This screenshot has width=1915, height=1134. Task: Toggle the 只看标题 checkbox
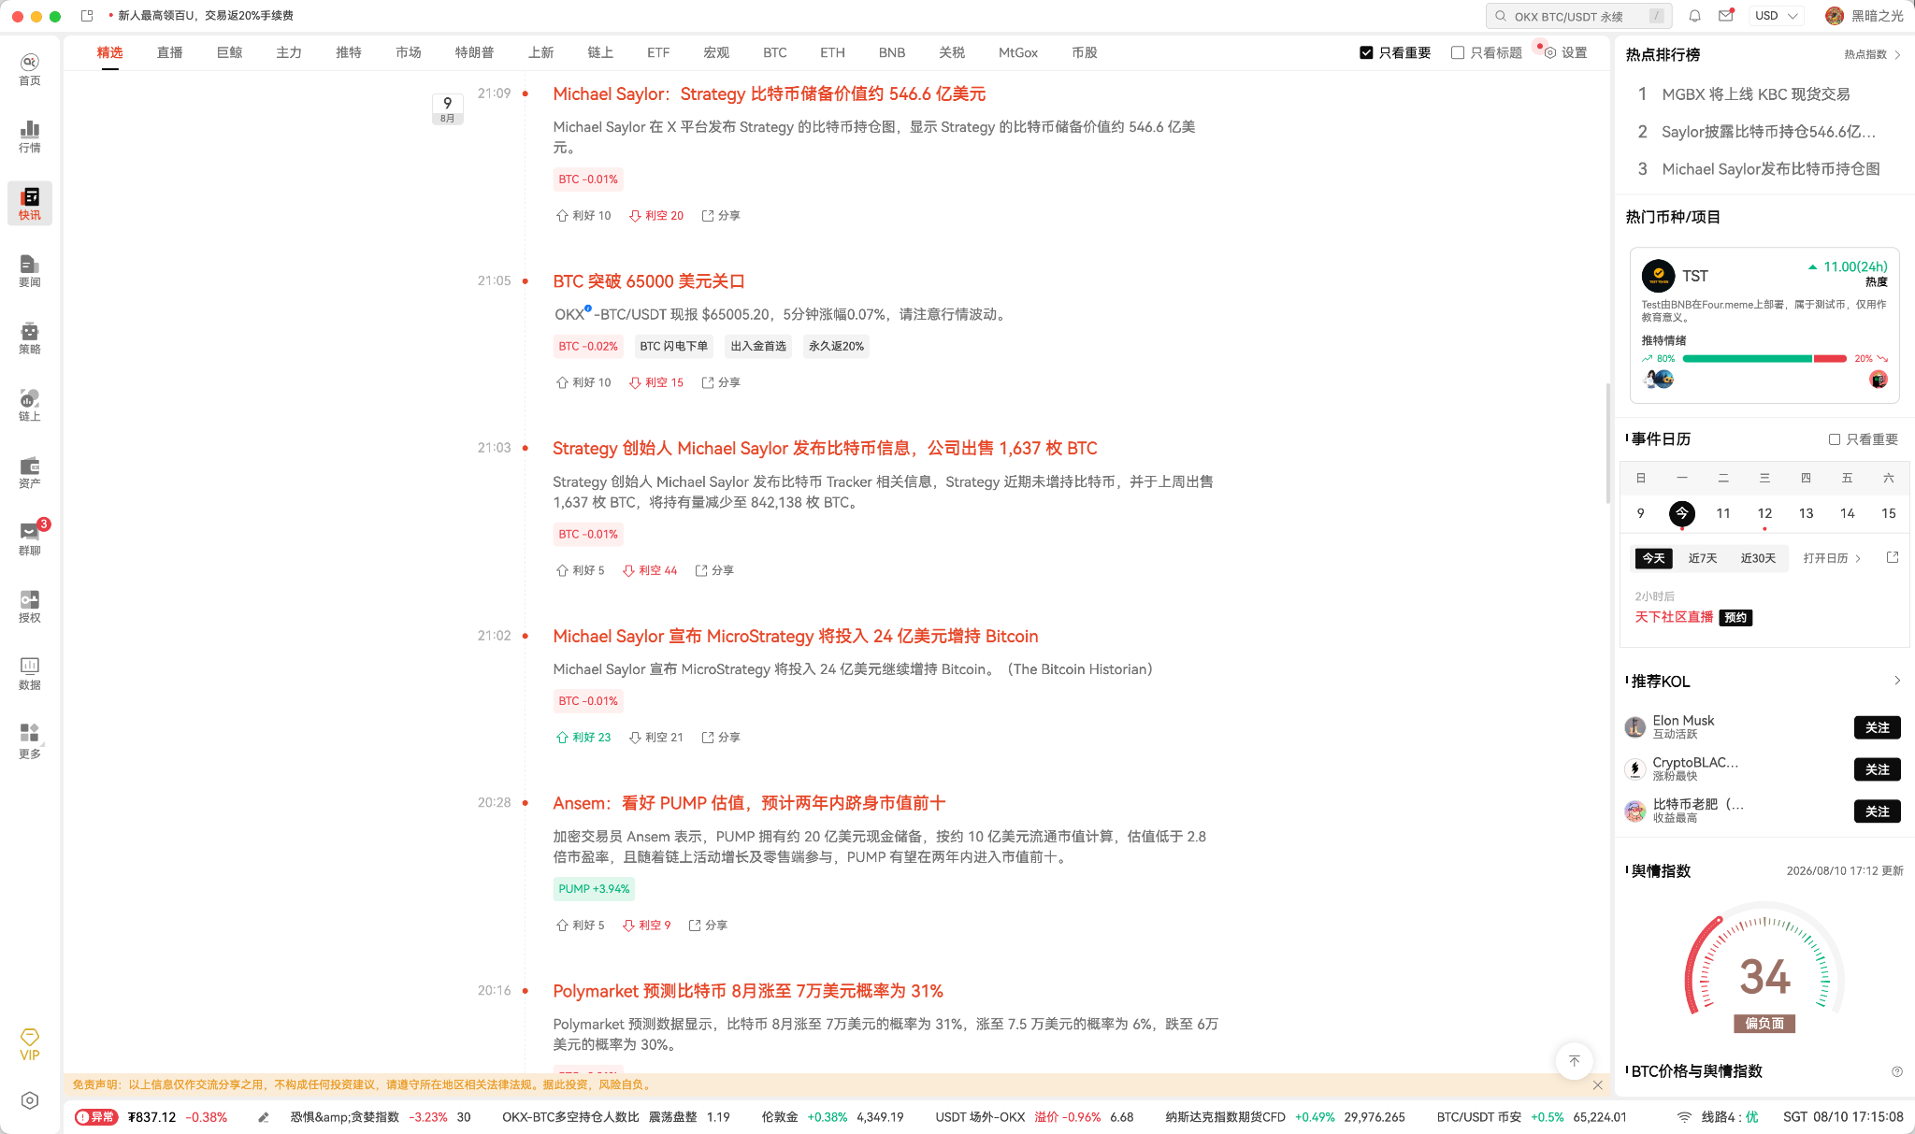tap(1457, 53)
